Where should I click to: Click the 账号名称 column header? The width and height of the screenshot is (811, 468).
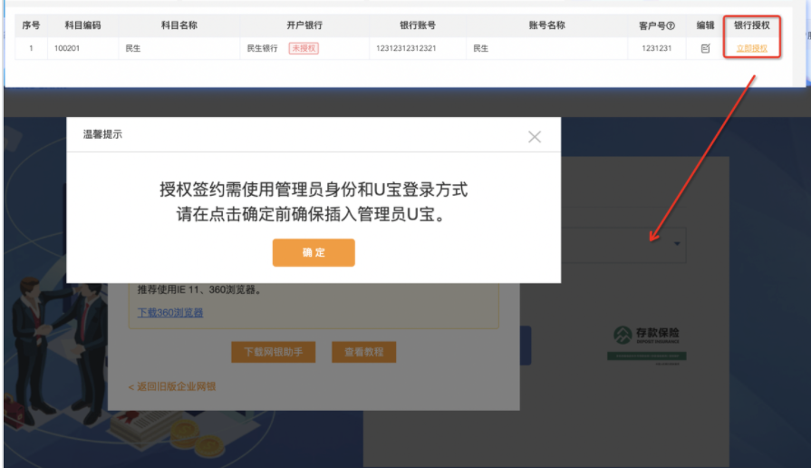[x=546, y=25]
